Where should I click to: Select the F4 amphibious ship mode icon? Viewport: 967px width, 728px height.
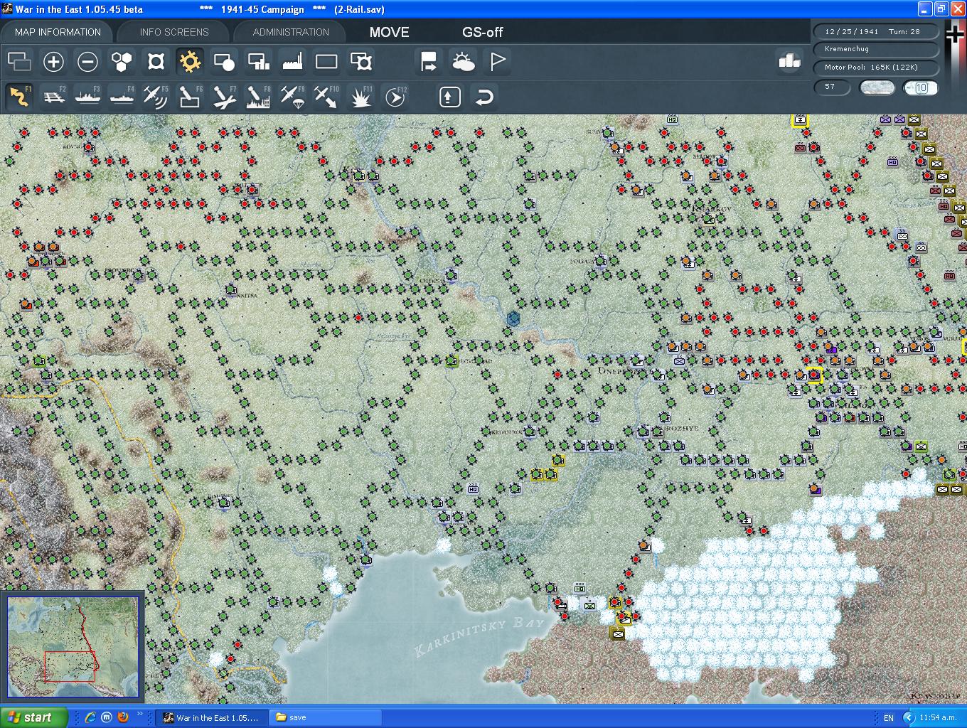coord(122,97)
